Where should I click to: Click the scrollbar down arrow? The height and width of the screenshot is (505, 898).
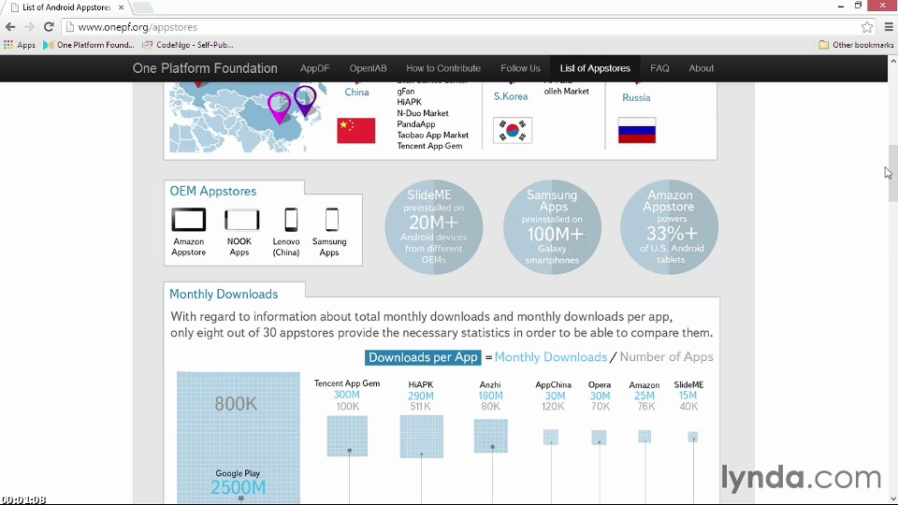click(892, 499)
